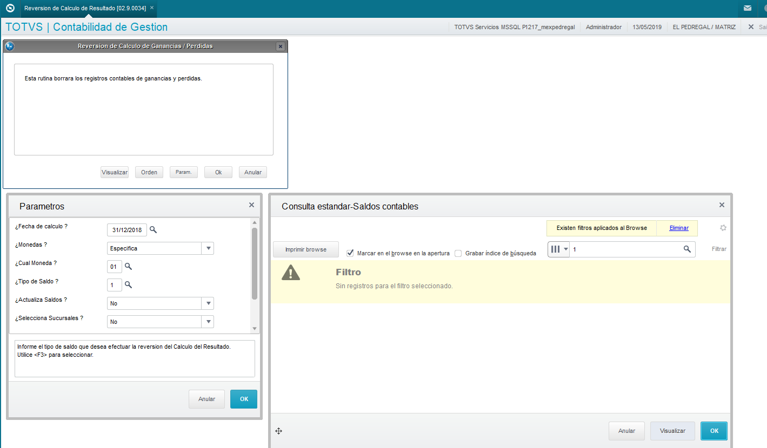Click the Eliminar filter link
The image size is (767, 448).
pyautogui.click(x=679, y=228)
